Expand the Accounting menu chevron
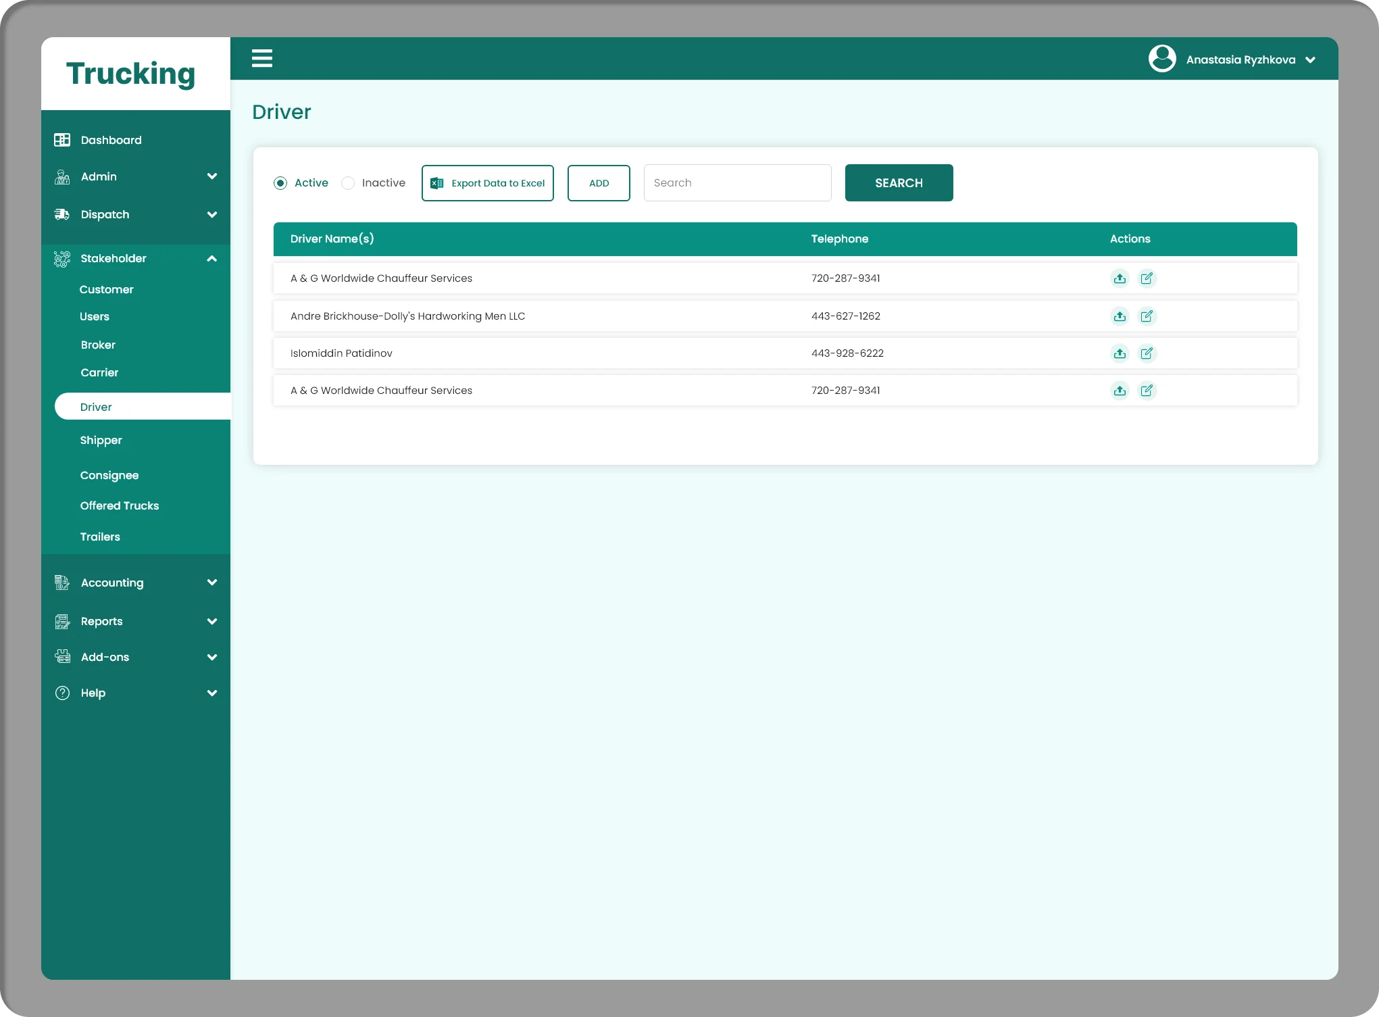1379x1017 pixels. tap(212, 582)
